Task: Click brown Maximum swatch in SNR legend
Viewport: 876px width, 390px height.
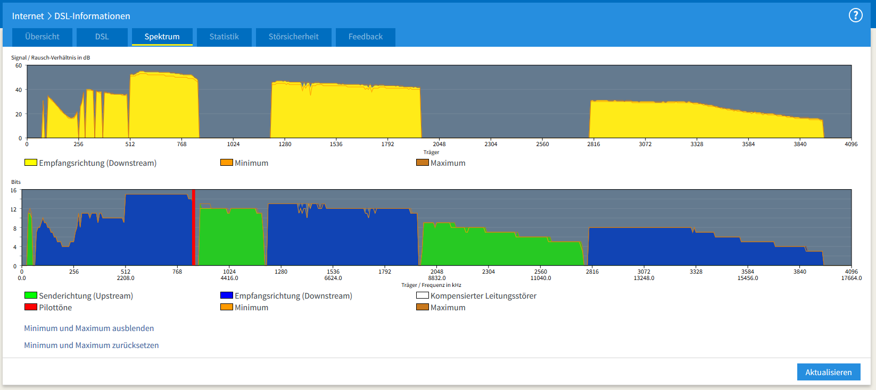Action: [x=423, y=163]
